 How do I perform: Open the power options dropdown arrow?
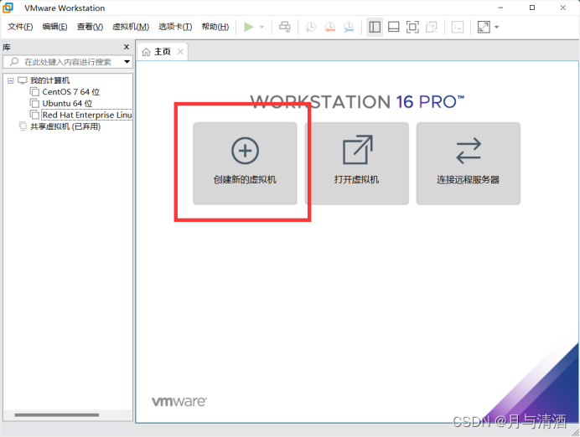[x=262, y=27]
